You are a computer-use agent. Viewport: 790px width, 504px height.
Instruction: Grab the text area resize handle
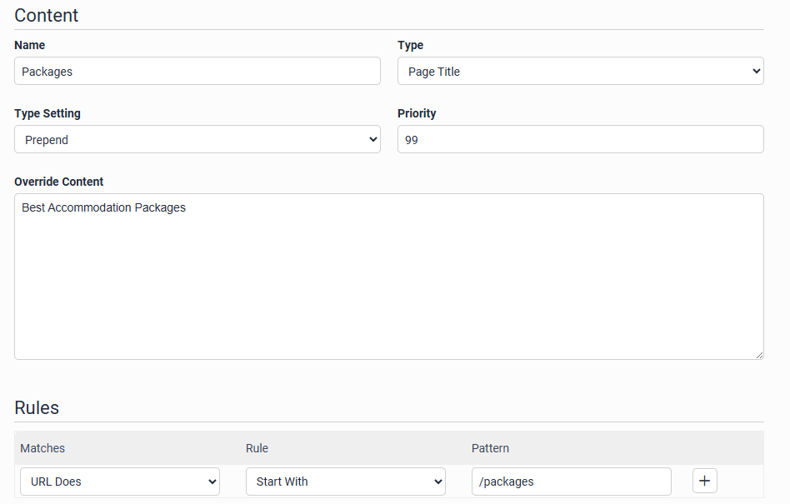click(x=758, y=355)
